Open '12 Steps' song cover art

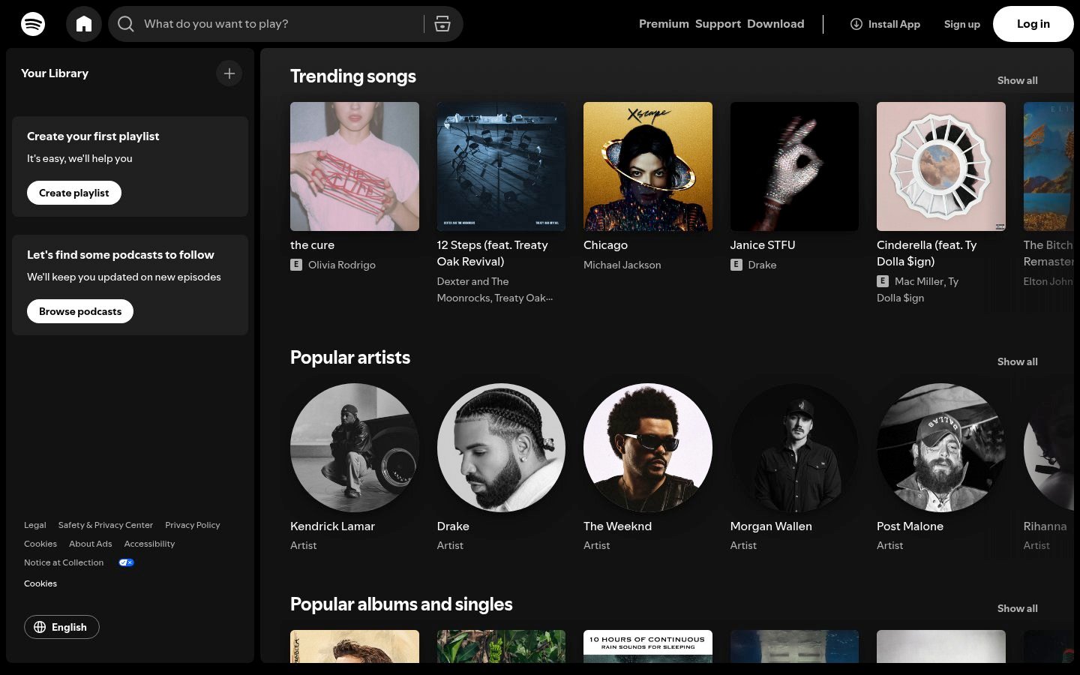tap(501, 166)
